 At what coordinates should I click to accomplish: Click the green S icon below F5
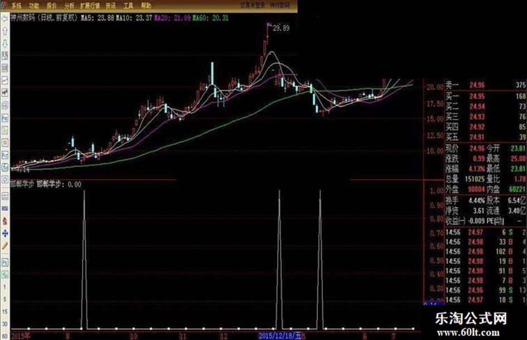pyautogui.click(x=4, y=275)
